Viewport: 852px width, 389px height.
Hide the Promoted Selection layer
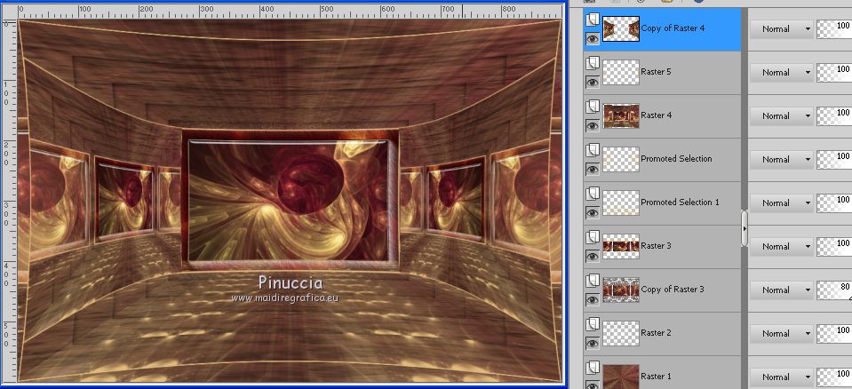pyautogui.click(x=593, y=169)
